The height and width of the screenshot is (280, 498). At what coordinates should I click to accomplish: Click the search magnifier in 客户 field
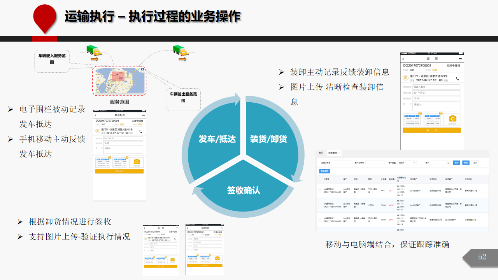pyautogui.click(x=447, y=163)
